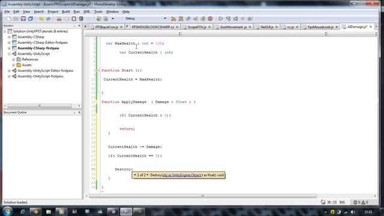Expand the Assembly-CSharp-Editor-firstpass node

pyautogui.click(x=9, y=43)
